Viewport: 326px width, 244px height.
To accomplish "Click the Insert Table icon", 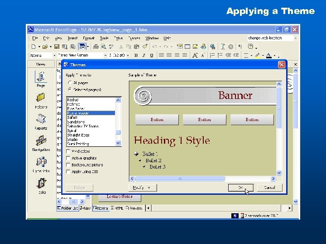I will (187, 47).
